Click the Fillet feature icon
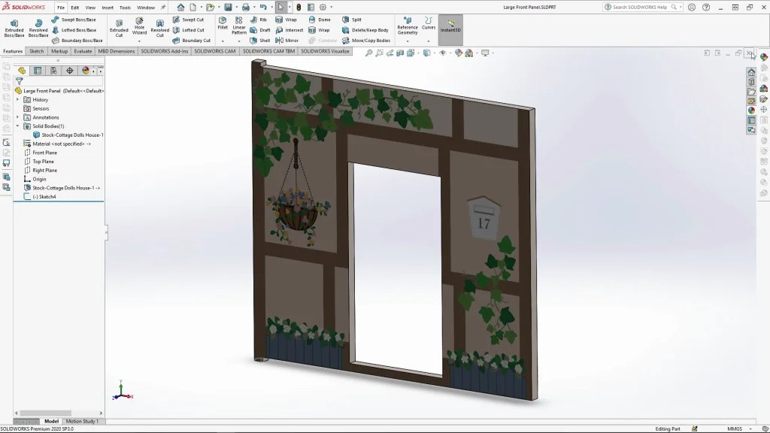Viewport: 770px width, 433px height. pos(223,23)
